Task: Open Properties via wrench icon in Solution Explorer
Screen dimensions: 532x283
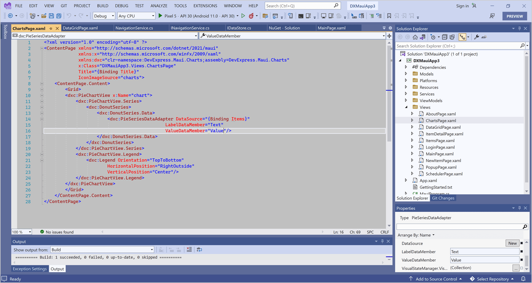Action: pos(476,37)
